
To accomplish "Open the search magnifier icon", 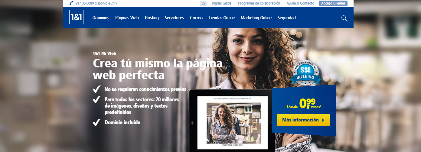I will 344,18.
